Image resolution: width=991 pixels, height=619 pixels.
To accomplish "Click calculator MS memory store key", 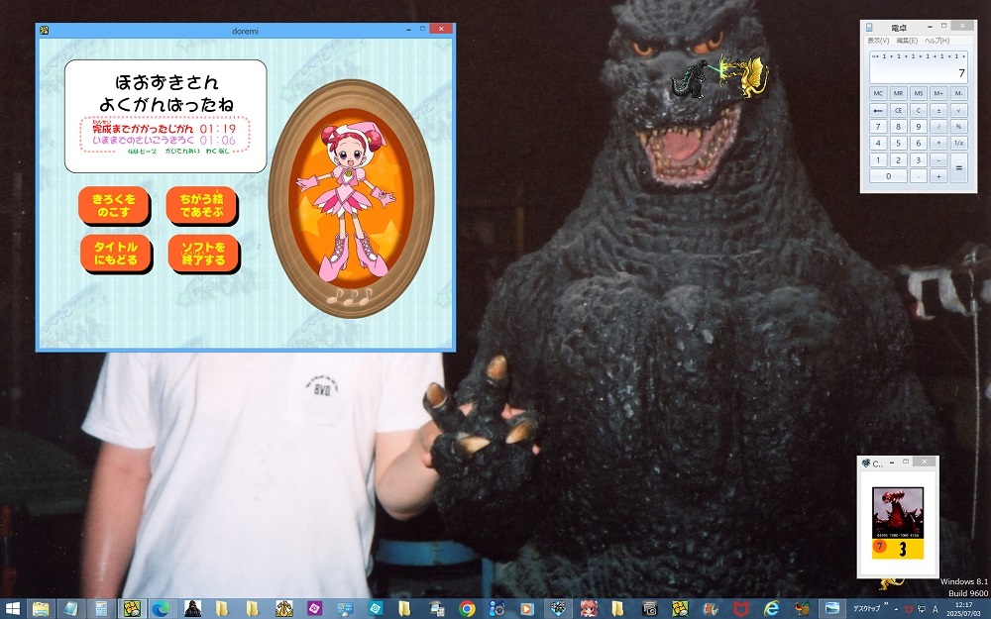I will click(x=919, y=93).
